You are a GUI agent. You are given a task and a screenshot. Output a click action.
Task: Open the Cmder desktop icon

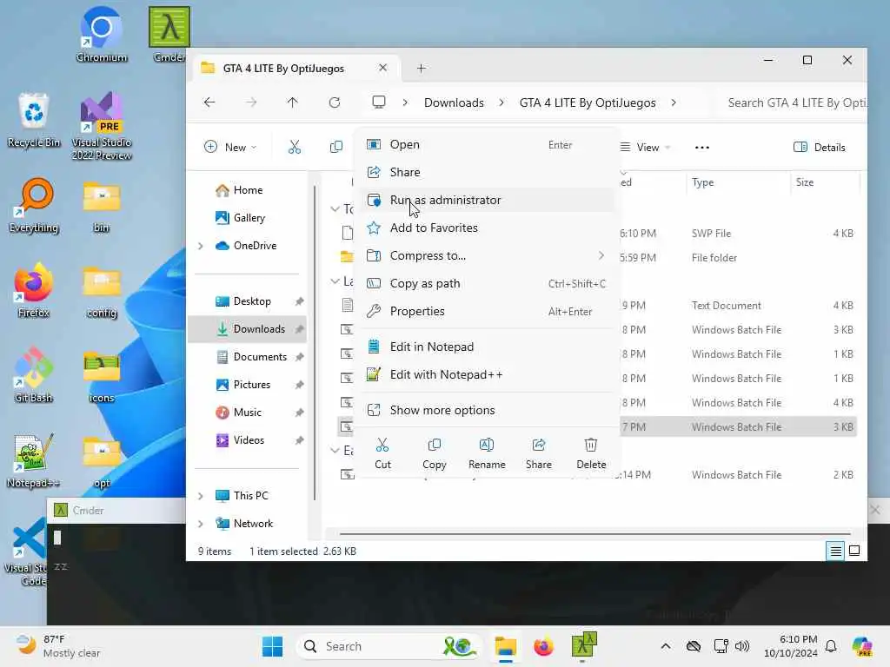click(169, 34)
